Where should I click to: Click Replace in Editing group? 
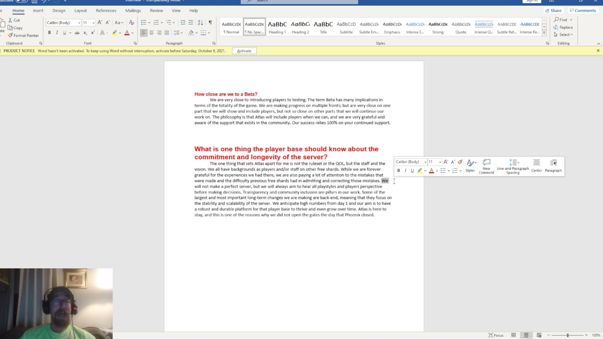[x=563, y=27]
